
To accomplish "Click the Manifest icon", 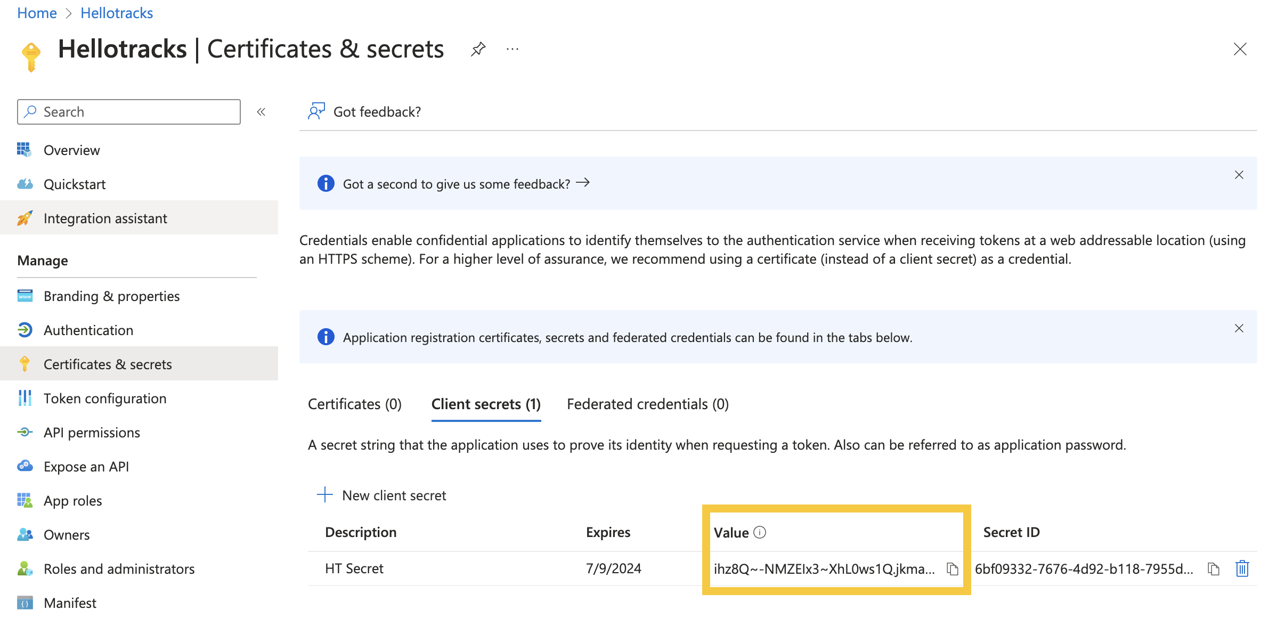I will click(25, 603).
